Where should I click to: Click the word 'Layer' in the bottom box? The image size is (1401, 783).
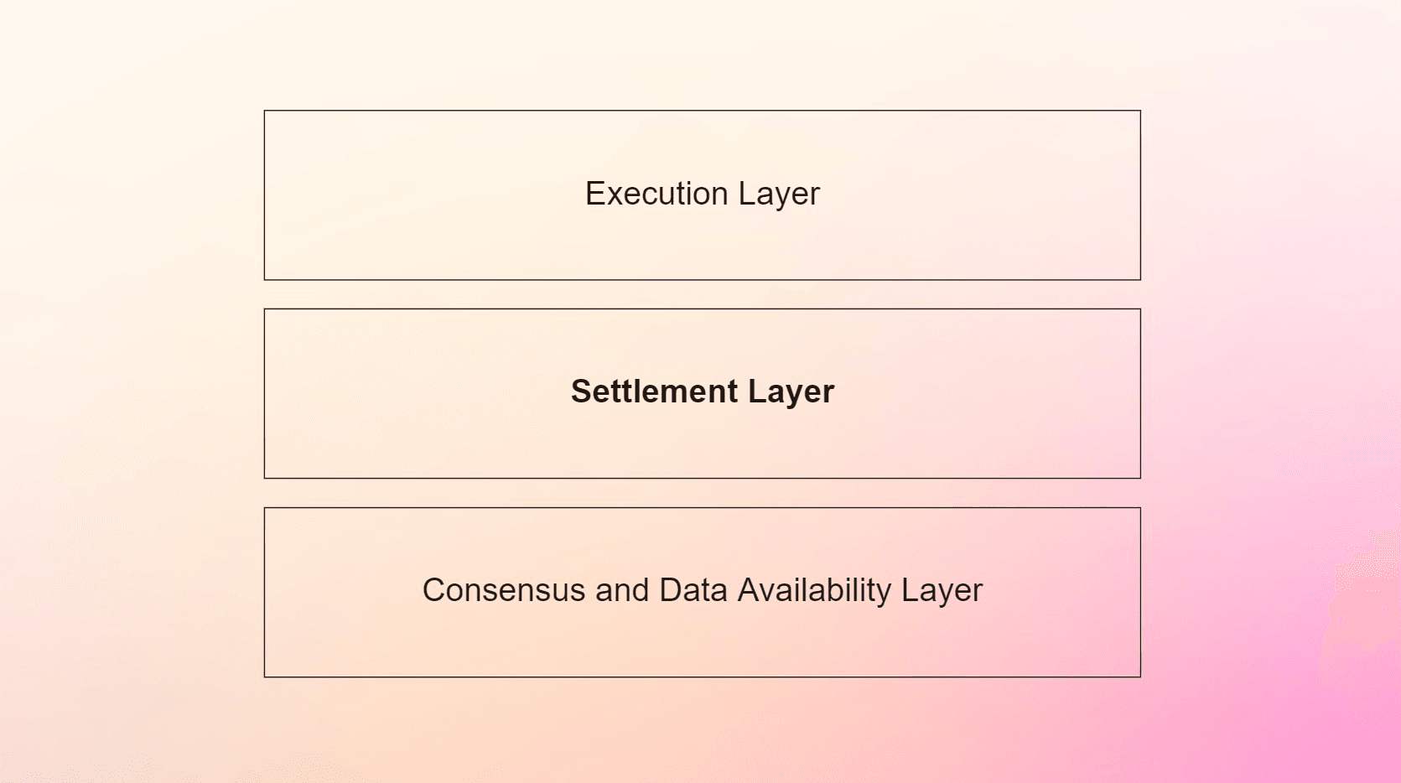click(942, 592)
